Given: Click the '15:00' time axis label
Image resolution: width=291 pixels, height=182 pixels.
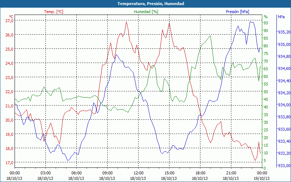Looking at the screenshot, I should [169, 173].
